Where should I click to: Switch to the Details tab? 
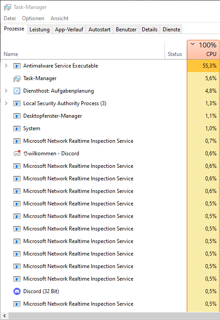tap(149, 30)
